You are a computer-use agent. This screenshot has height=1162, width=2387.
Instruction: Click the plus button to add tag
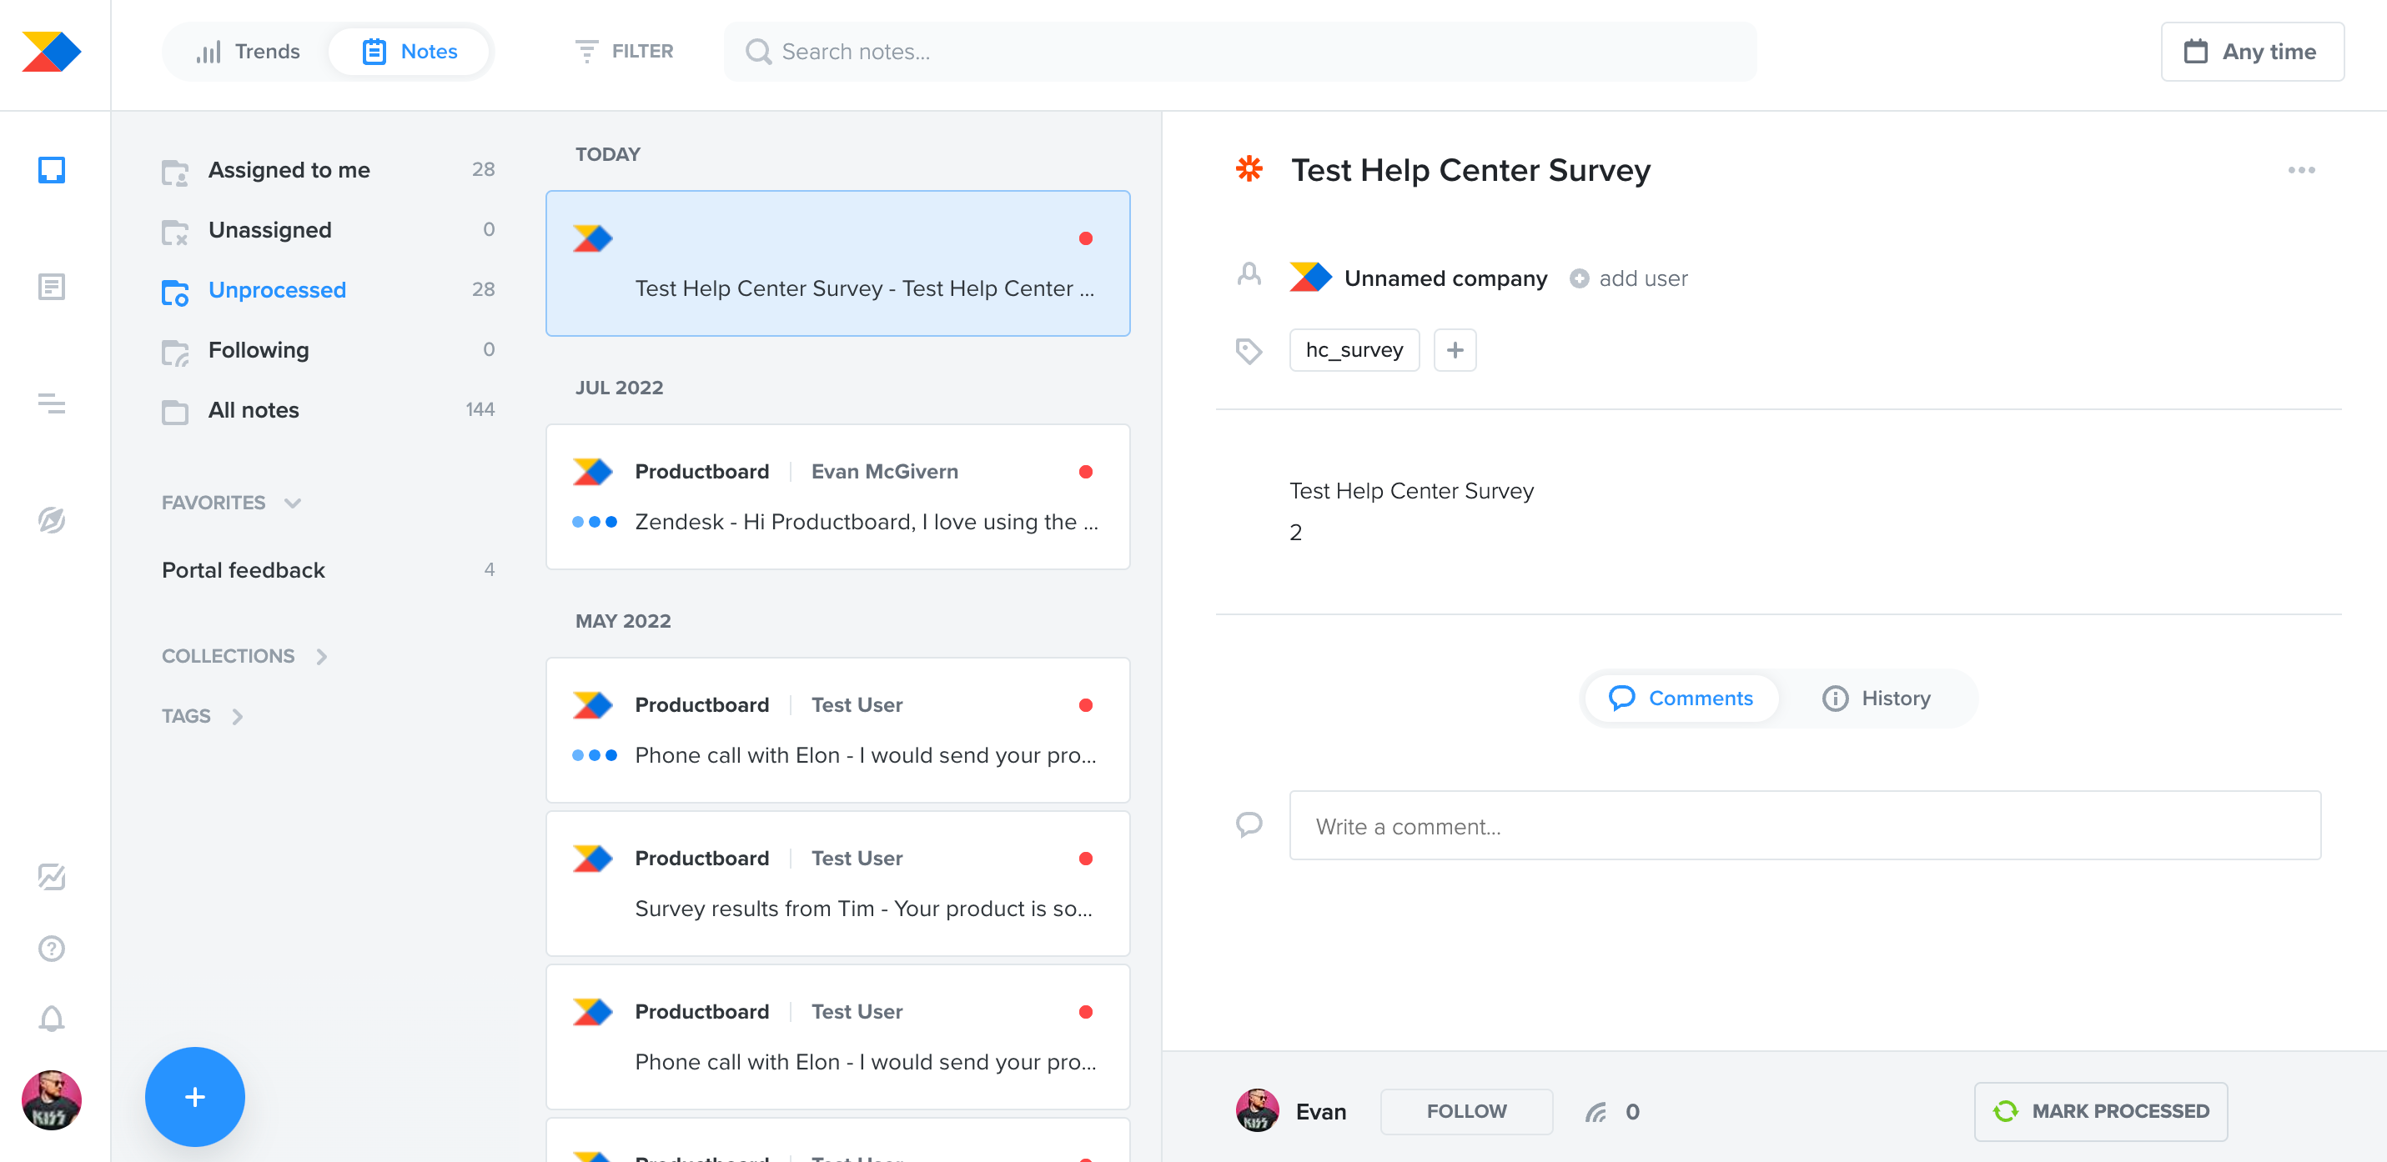pyautogui.click(x=1455, y=350)
